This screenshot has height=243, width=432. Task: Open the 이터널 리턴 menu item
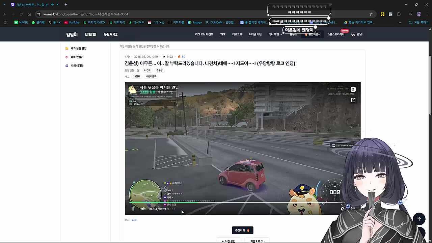point(255,34)
